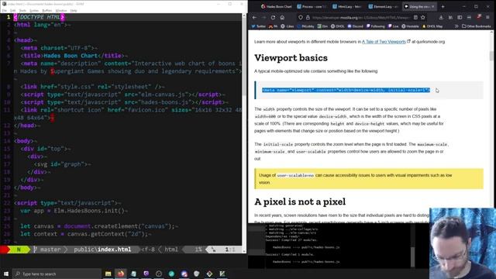Click the diamond git app taskbar icon
Image resolution: width=496 pixels, height=279 pixels.
click(209, 274)
